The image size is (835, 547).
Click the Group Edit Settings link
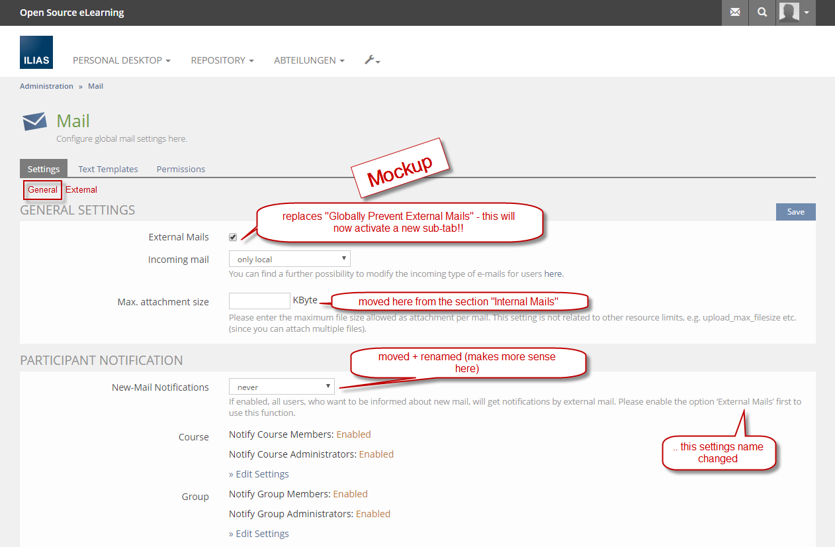coord(259,534)
